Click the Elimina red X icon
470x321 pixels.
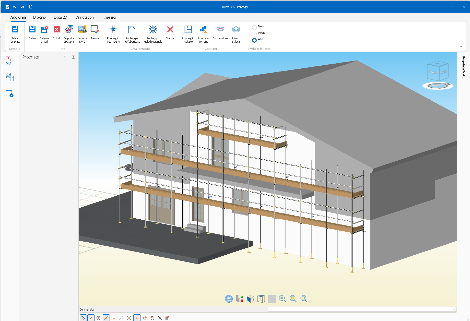click(x=170, y=32)
